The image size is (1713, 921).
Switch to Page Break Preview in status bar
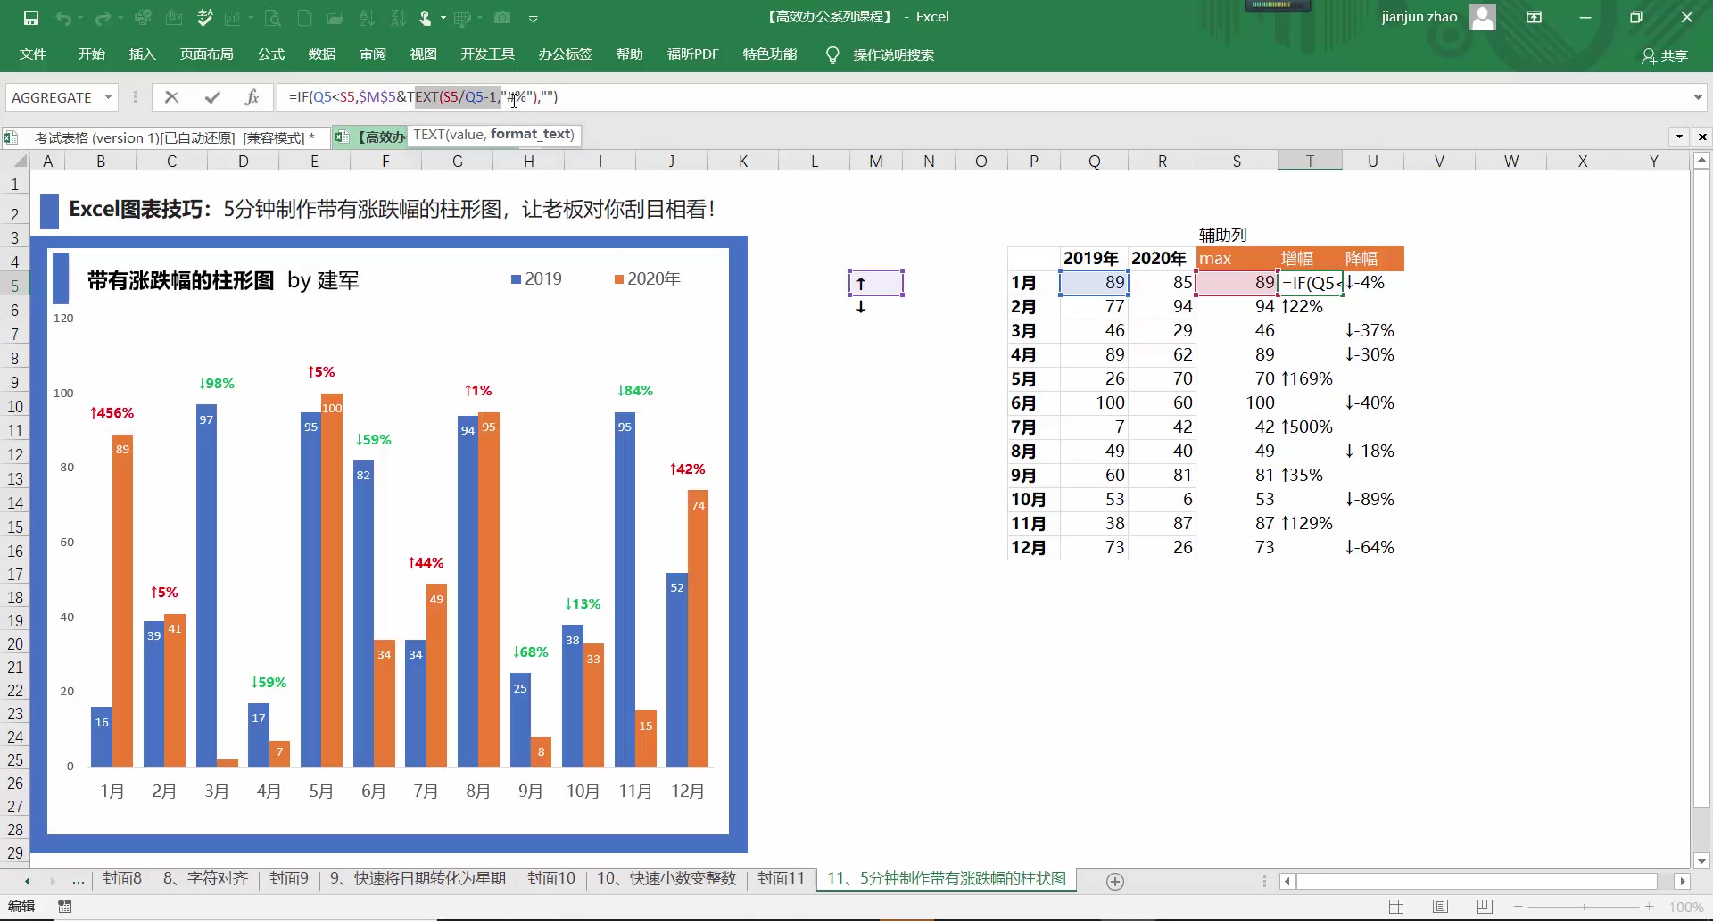[x=1485, y=907]
